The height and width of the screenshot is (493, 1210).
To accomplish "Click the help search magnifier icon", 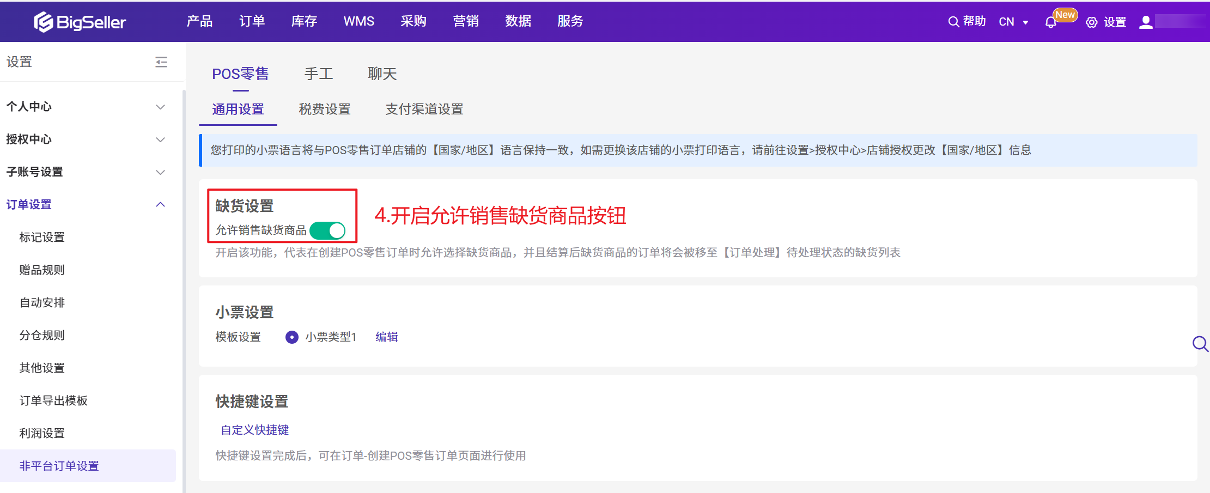I will (x=953, y=22).
